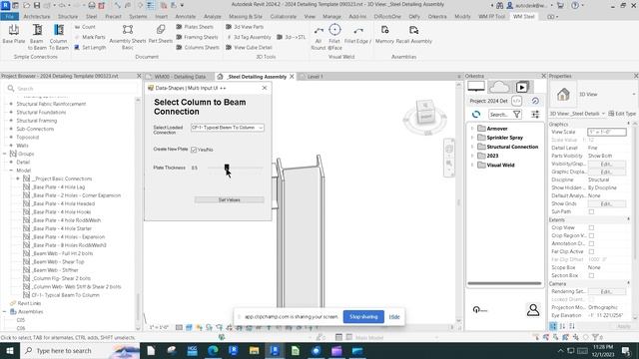Click the Orkestra user profile icon
Viewport: 639px width, 359px height.
532,310
